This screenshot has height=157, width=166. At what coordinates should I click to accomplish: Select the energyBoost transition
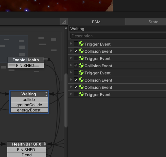click(29, 110)
